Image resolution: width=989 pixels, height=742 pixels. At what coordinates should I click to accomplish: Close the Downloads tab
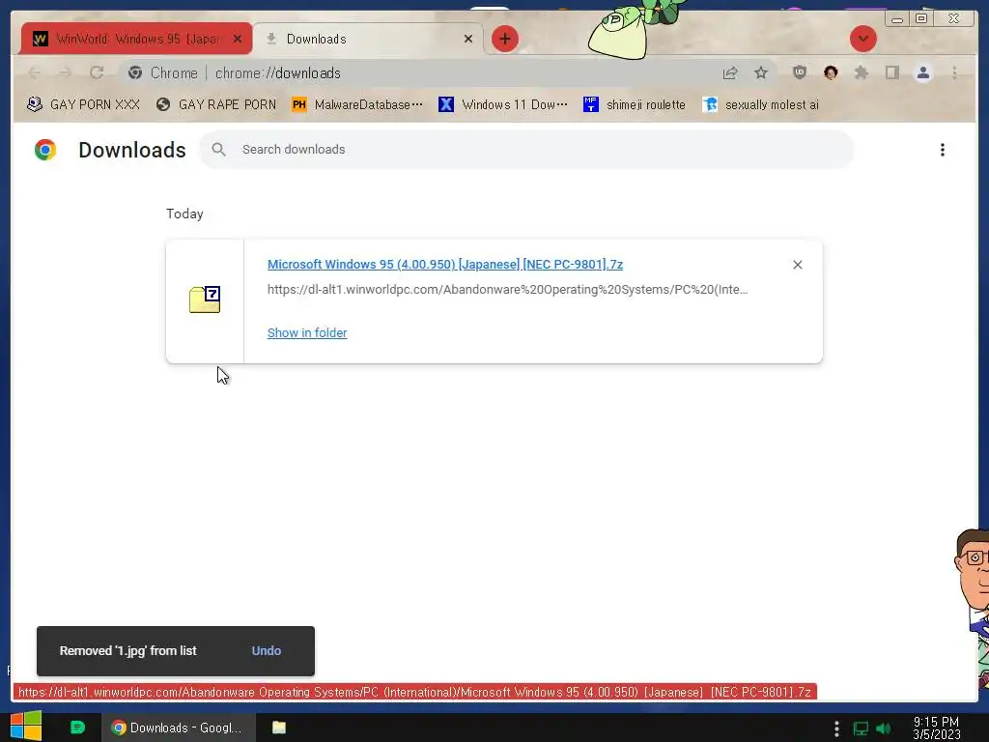(x=468, y=39)
